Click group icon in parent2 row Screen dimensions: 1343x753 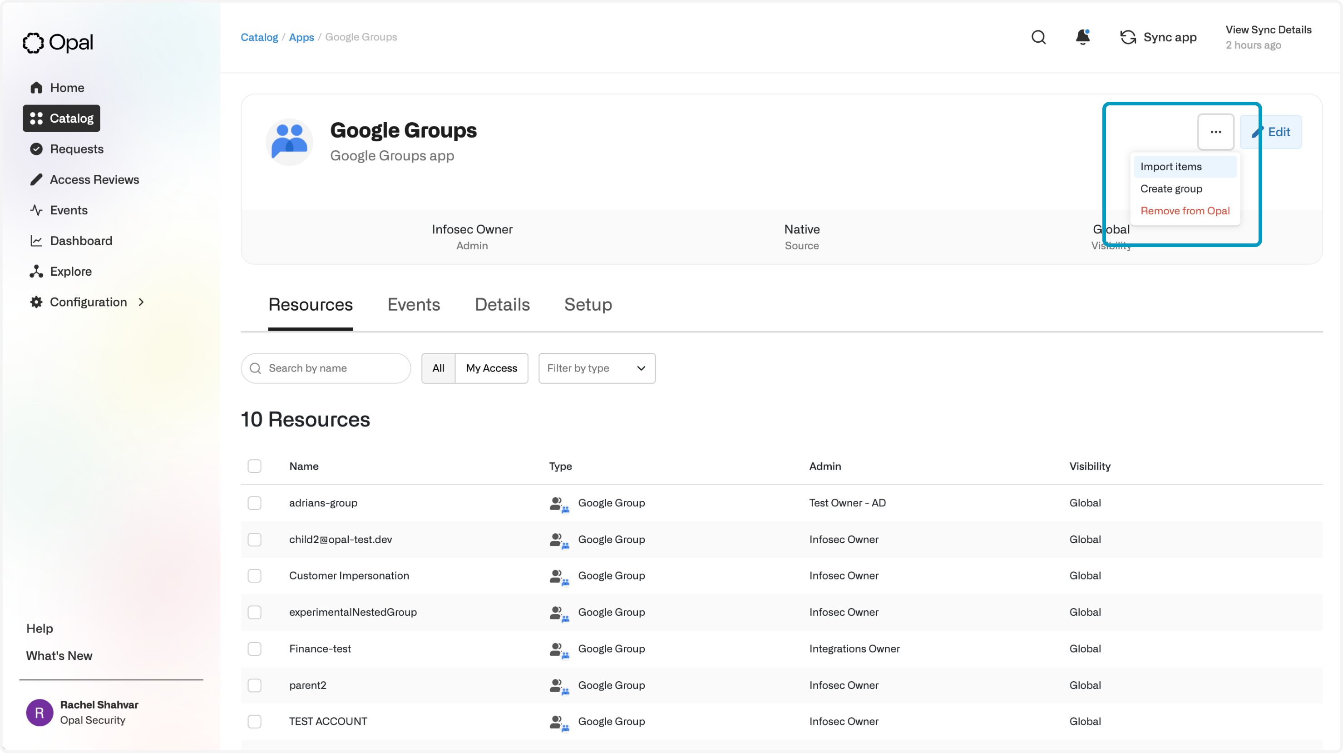click(x=559, y=687)
